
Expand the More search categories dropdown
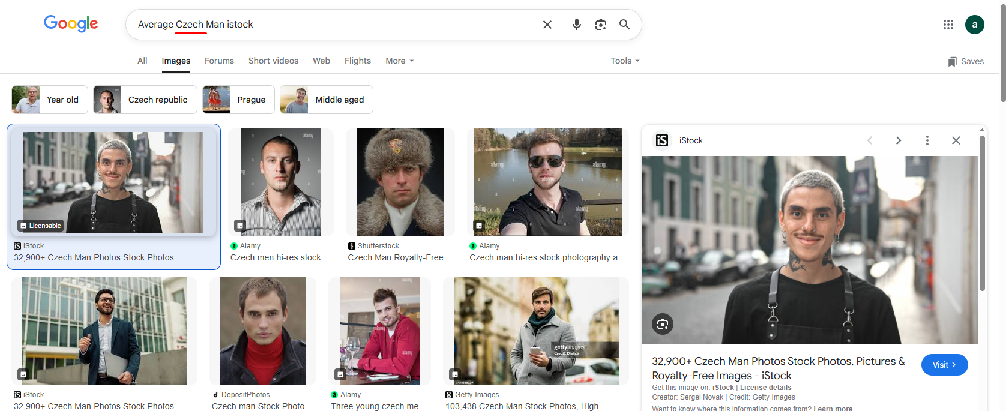pyautogui.click(x=399, y=61)
